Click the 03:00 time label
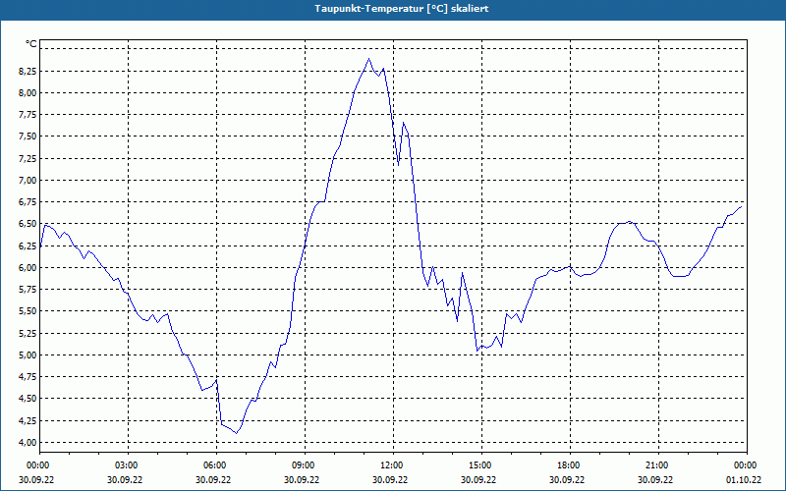This screenshot has width=786, height=491. pyautogui.click(x=128, y=465)
